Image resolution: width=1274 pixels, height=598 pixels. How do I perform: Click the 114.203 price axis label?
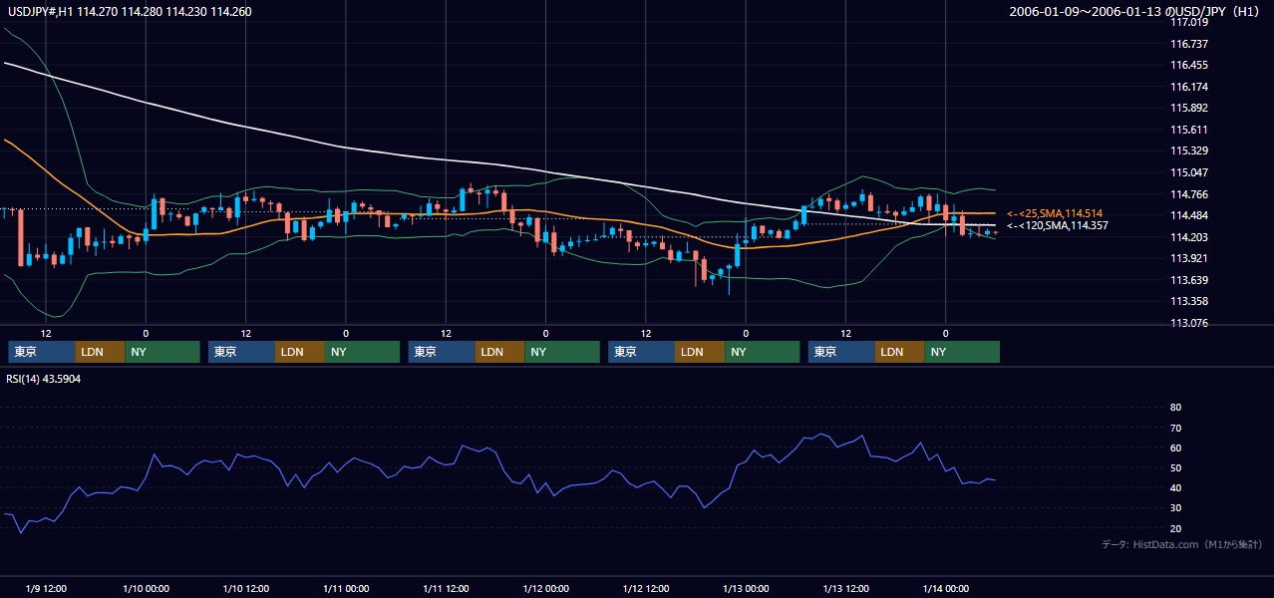pos(1188,237)
